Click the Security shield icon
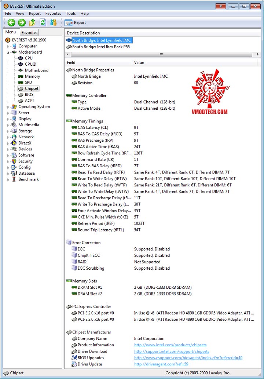The height and width of the screenshot is (379, 264). 14,161
